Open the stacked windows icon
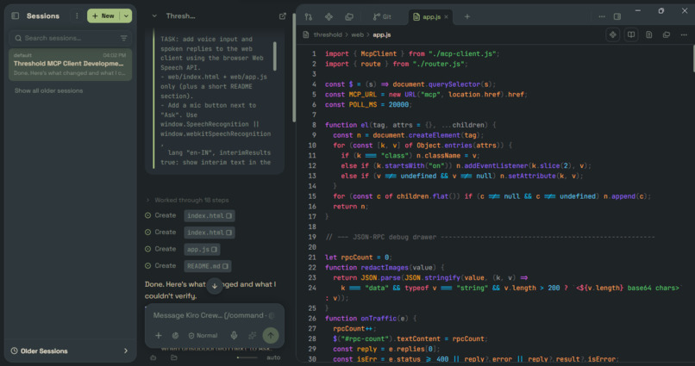Viewport: 695px width, 366px height. (x=349, y=17)
